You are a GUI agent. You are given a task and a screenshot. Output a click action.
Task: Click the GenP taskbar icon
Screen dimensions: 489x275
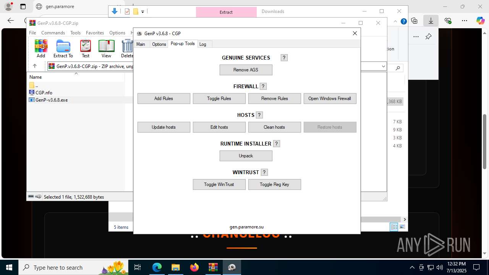tap(232, 267)
